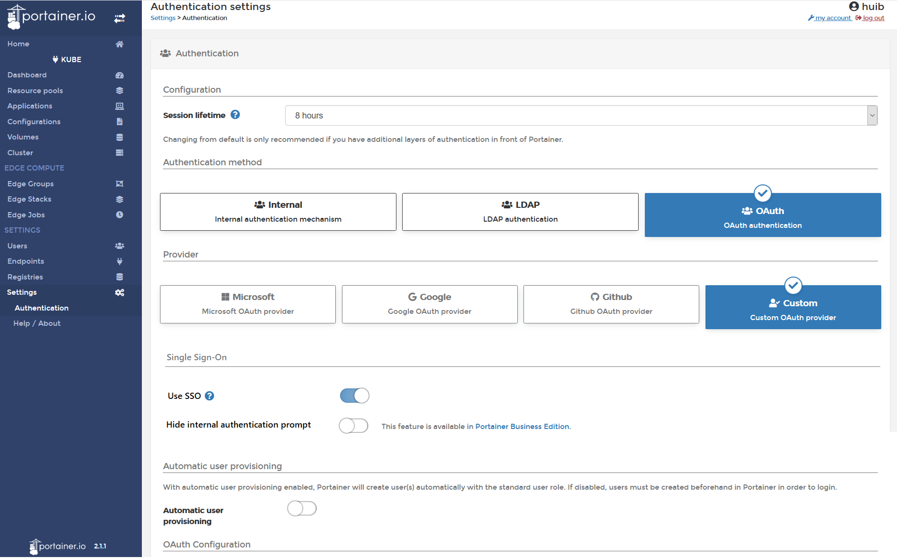Switch to the Settings section in sidebar
The width and height of the screenshot is (897, 558).
(22, 292)
